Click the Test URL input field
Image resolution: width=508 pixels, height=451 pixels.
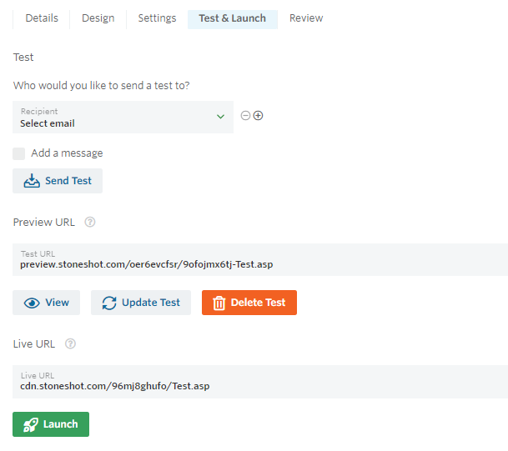pyautogui.click(x=260, y=259)
